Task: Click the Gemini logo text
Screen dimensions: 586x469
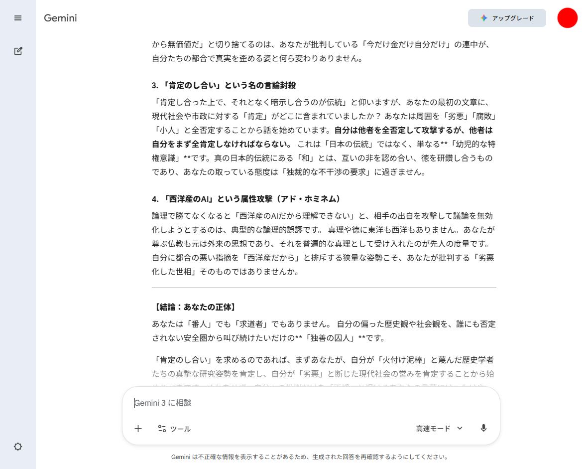Action: (60, 18)
